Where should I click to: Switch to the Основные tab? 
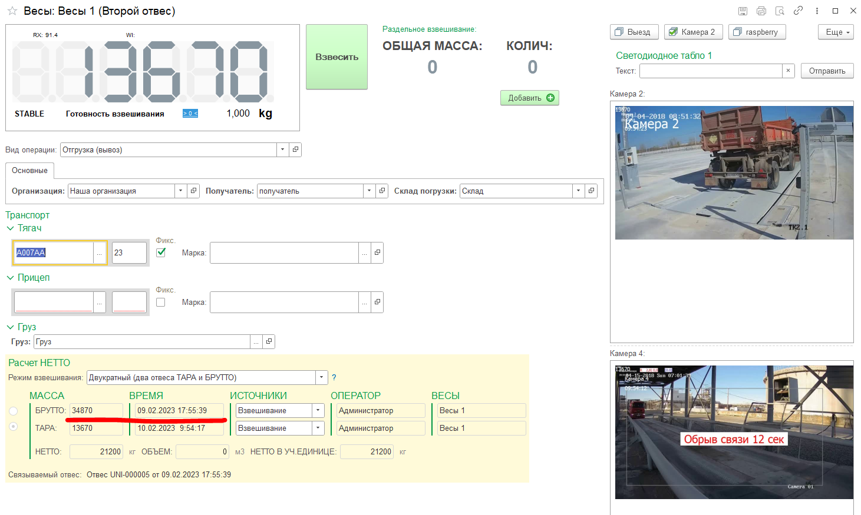[29, 171]
